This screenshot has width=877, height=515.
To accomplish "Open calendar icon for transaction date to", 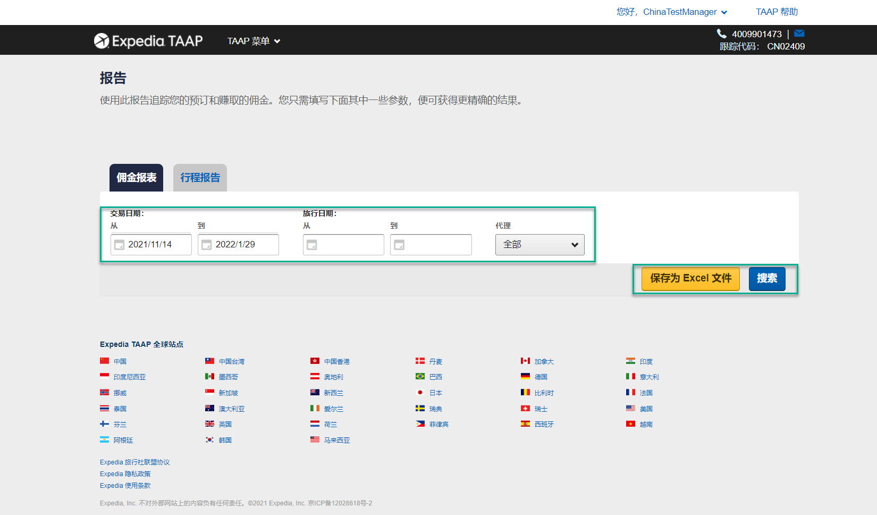I will 207,245.
